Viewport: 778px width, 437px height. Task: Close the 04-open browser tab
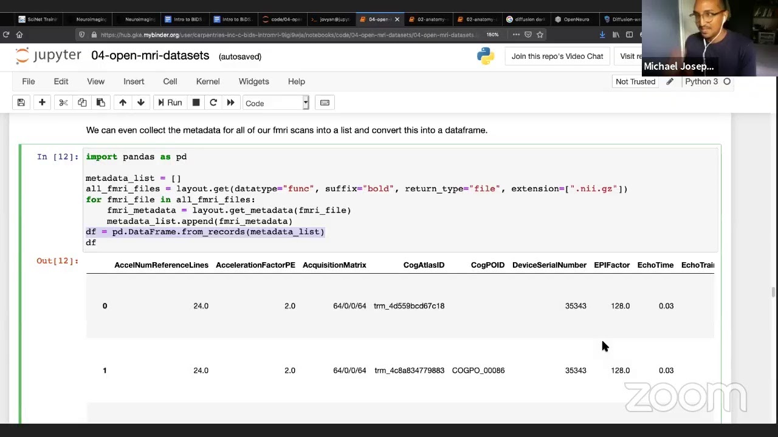click(x=397, y=19)
